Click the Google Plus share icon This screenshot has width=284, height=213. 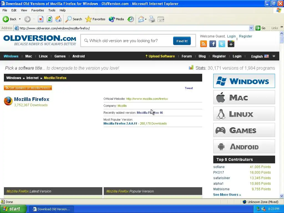click(231, 44)
